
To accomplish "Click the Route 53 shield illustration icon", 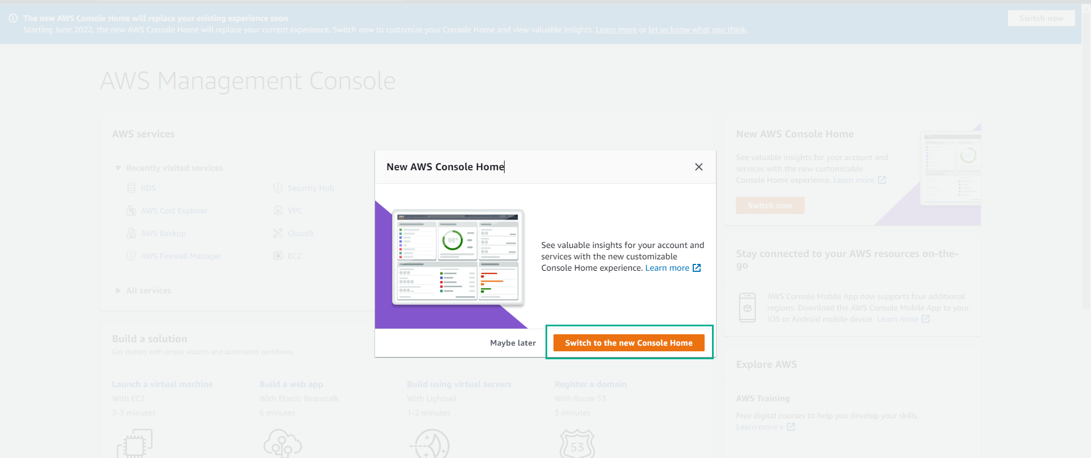I will click(577, 443).
